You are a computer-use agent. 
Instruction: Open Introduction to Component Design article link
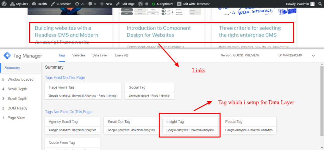[159, 31]
